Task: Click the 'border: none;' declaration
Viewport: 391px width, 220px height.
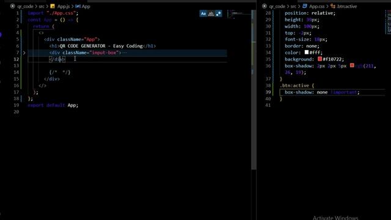Action: [x=302, y=46]
